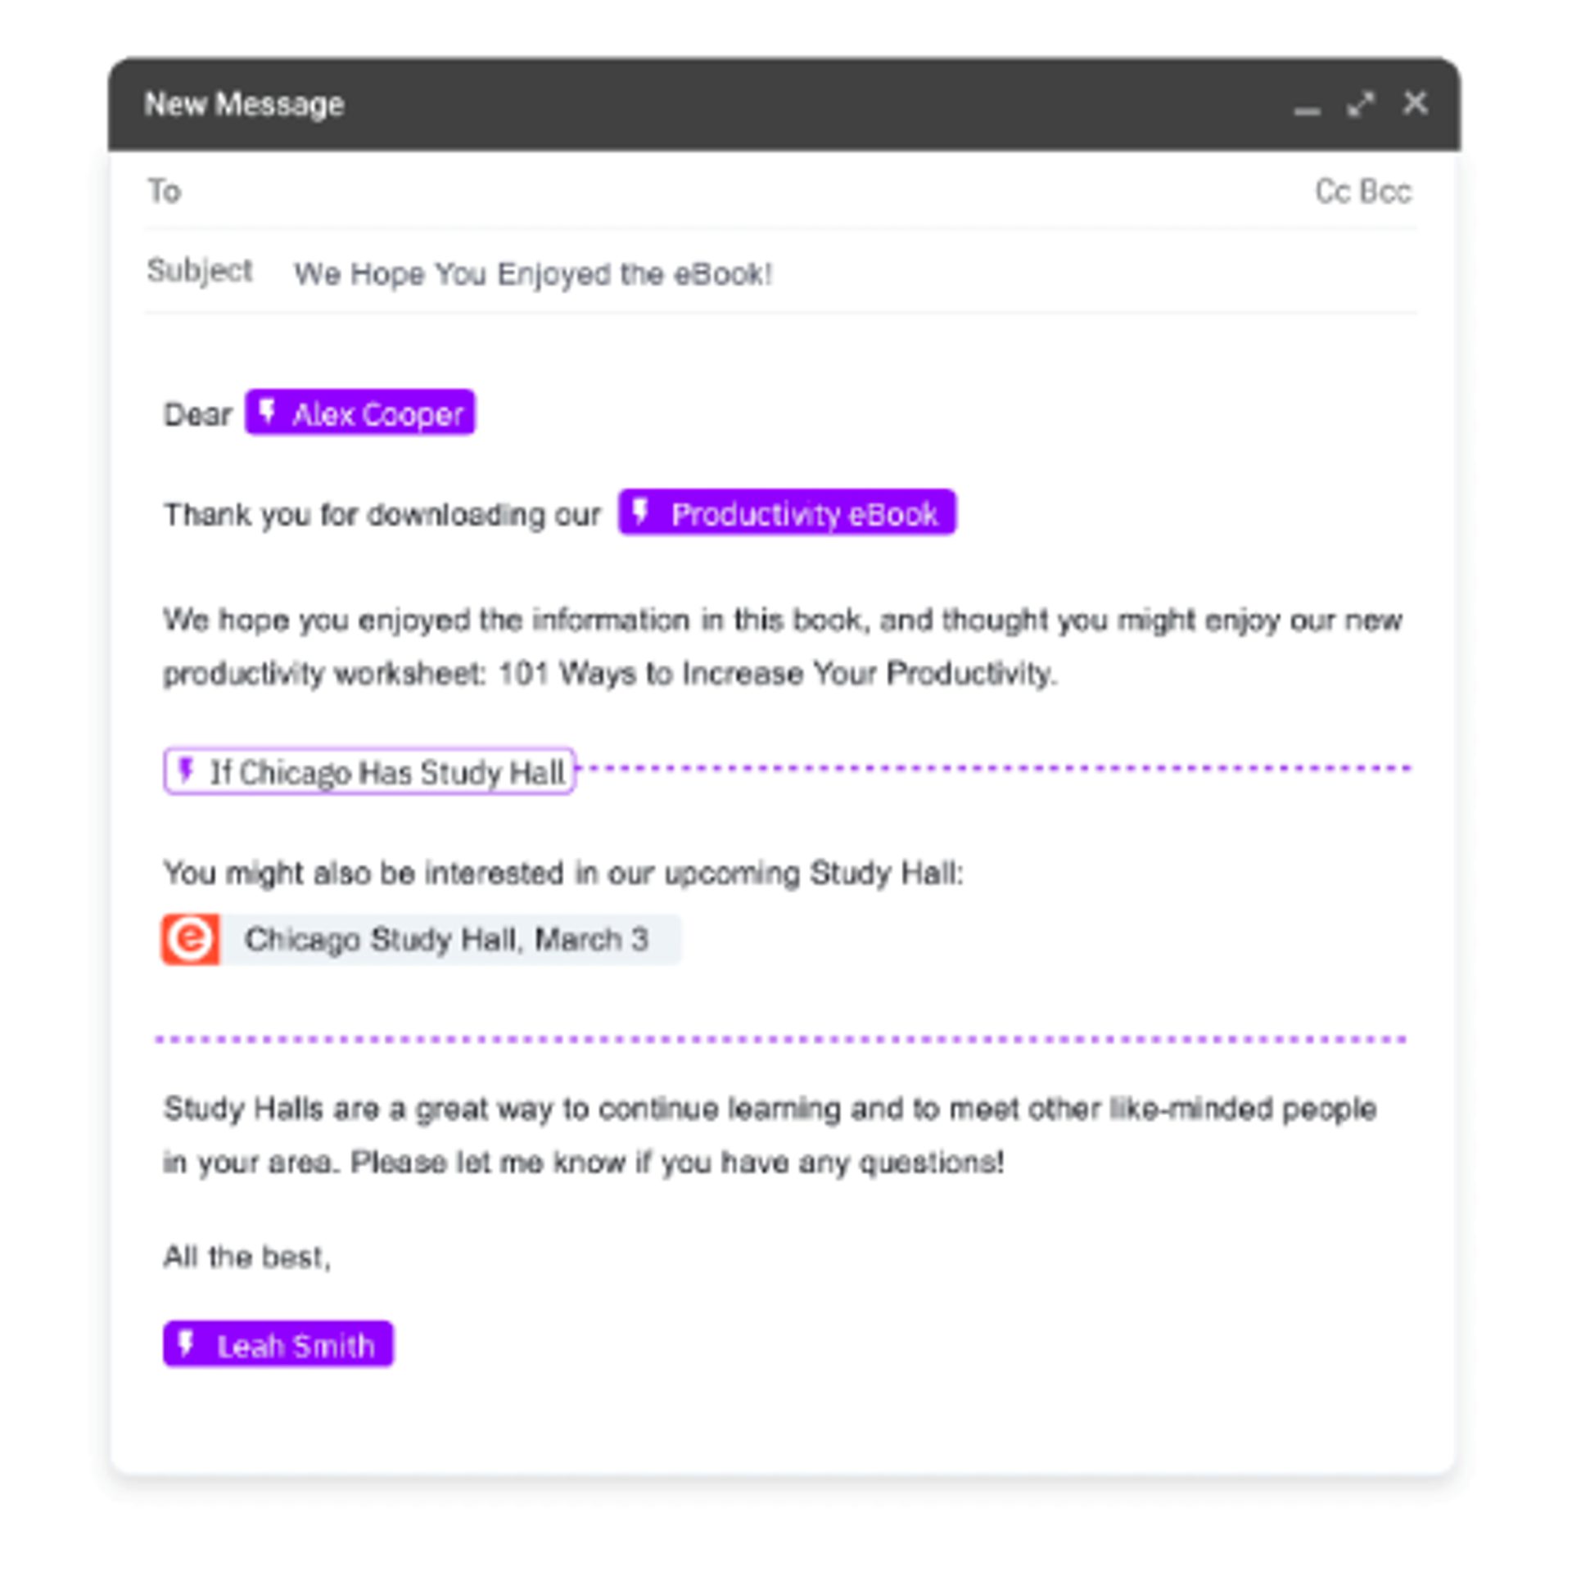1572x1594 pixels.
Task: Open the If Chicago Has Study Hall condition
Action: 386,771
